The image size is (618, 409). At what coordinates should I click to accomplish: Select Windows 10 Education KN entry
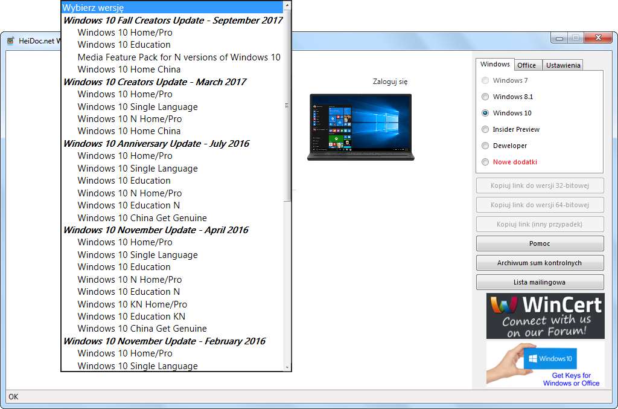pyautogui.click(x=172, y=317)
